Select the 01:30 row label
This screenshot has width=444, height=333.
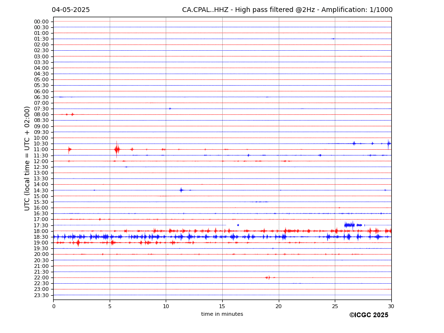pos(41,39)
